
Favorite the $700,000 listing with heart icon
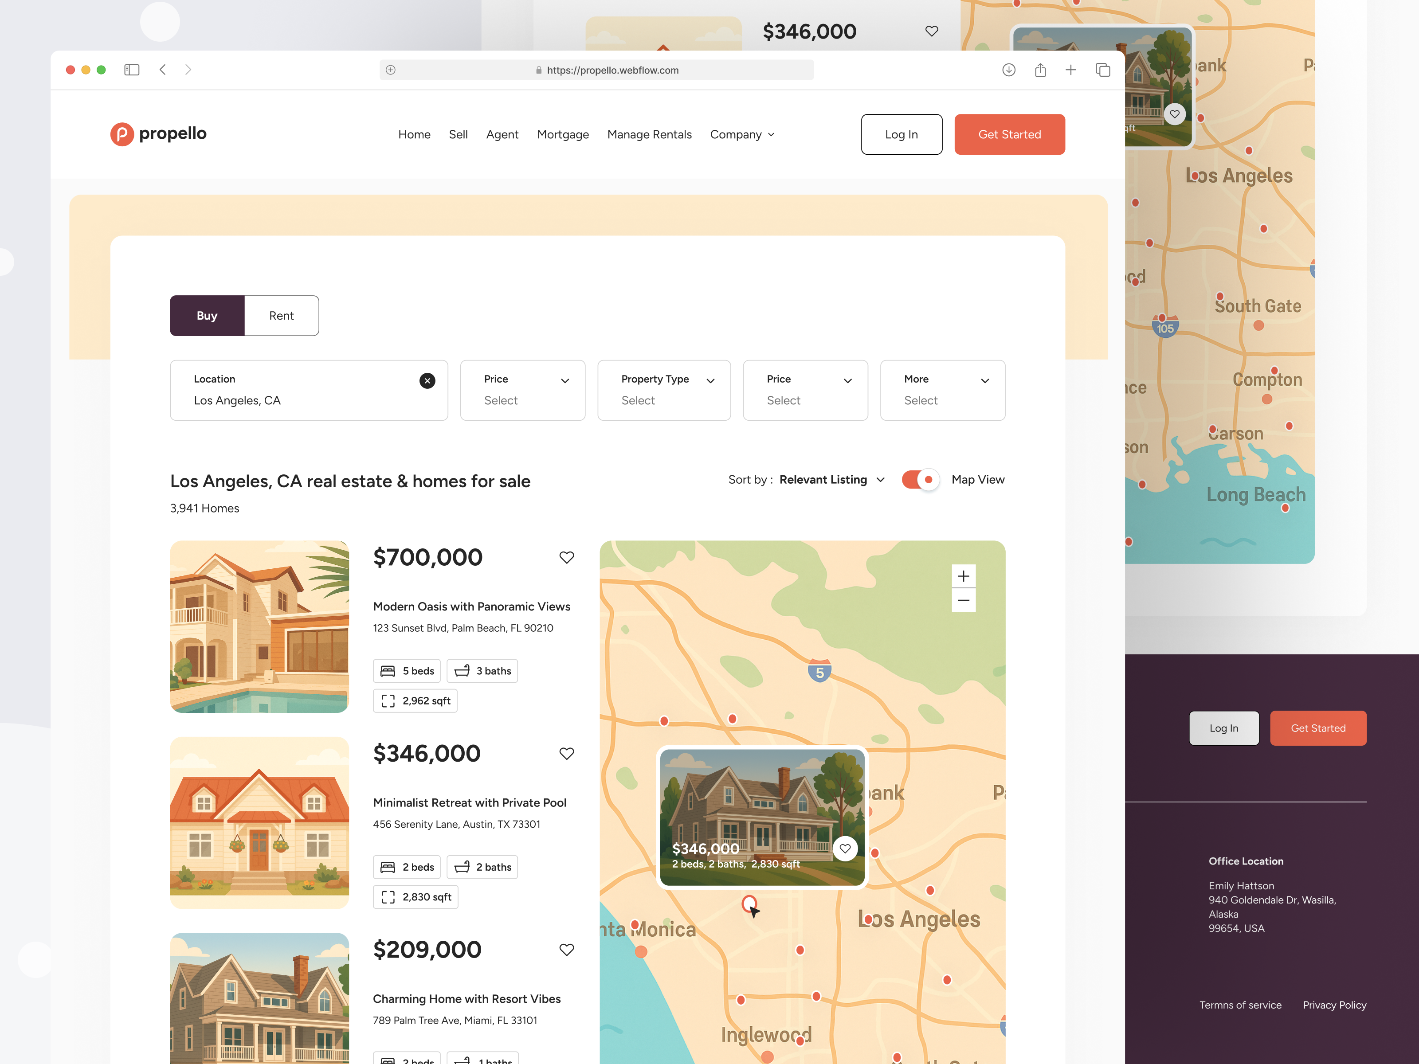point(567,557)
